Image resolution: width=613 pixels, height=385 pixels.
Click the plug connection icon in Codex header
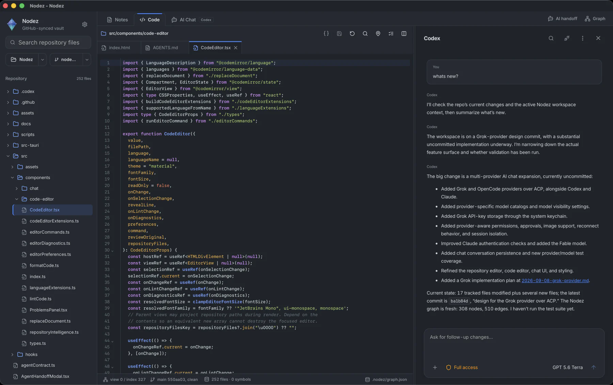[567, 38]
